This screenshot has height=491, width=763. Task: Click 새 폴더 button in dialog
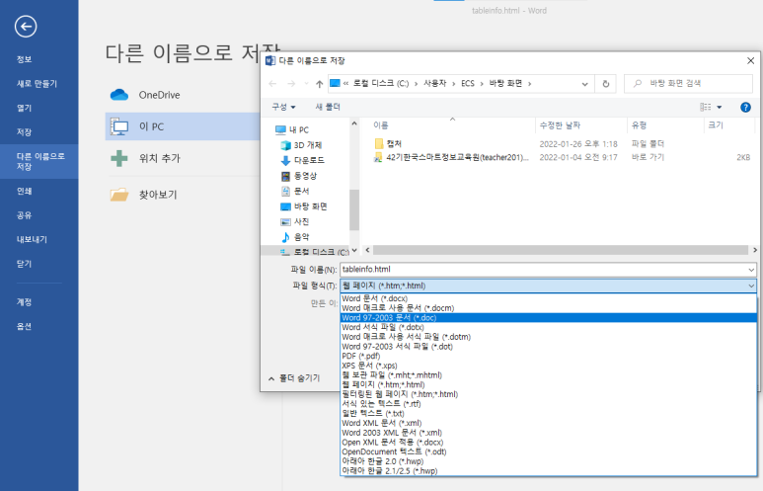coord(328,107)
